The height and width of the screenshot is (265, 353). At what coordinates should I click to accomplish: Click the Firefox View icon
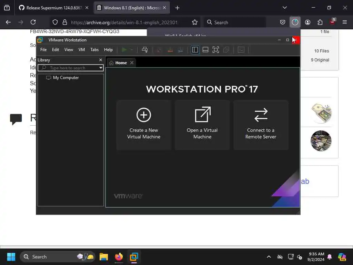7,8
